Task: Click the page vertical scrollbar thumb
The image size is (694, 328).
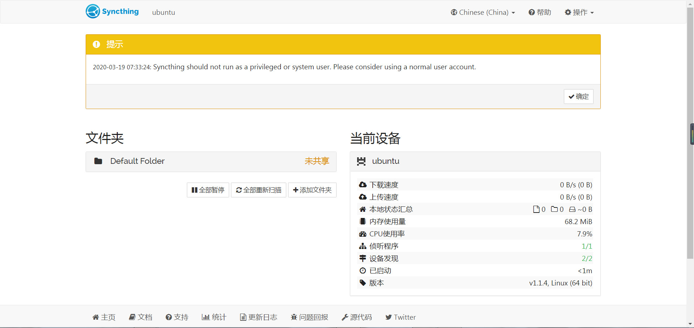Action: pyautogui.click(x=690, y=134)
